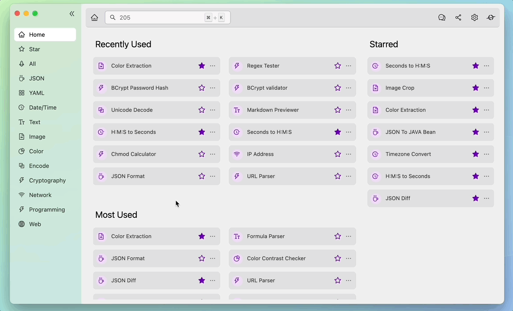Unstar Timezone Convert in the Starred list

(476, 154)
